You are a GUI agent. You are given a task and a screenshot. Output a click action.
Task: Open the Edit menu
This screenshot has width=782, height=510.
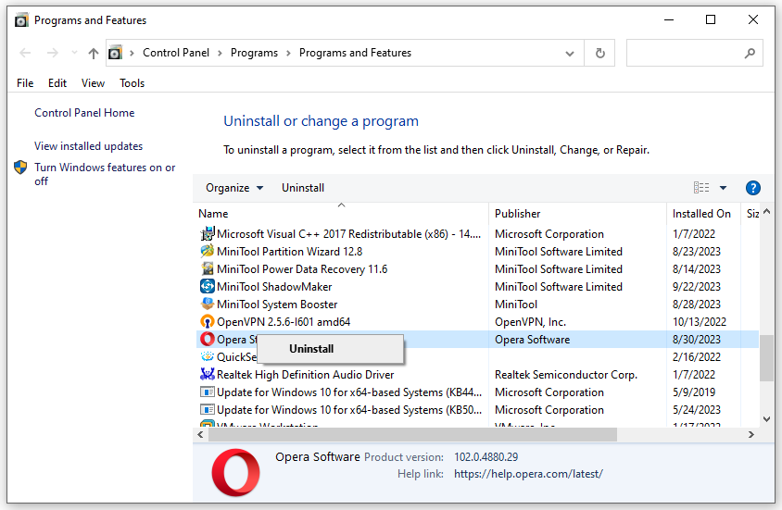[x=57, y=83]
